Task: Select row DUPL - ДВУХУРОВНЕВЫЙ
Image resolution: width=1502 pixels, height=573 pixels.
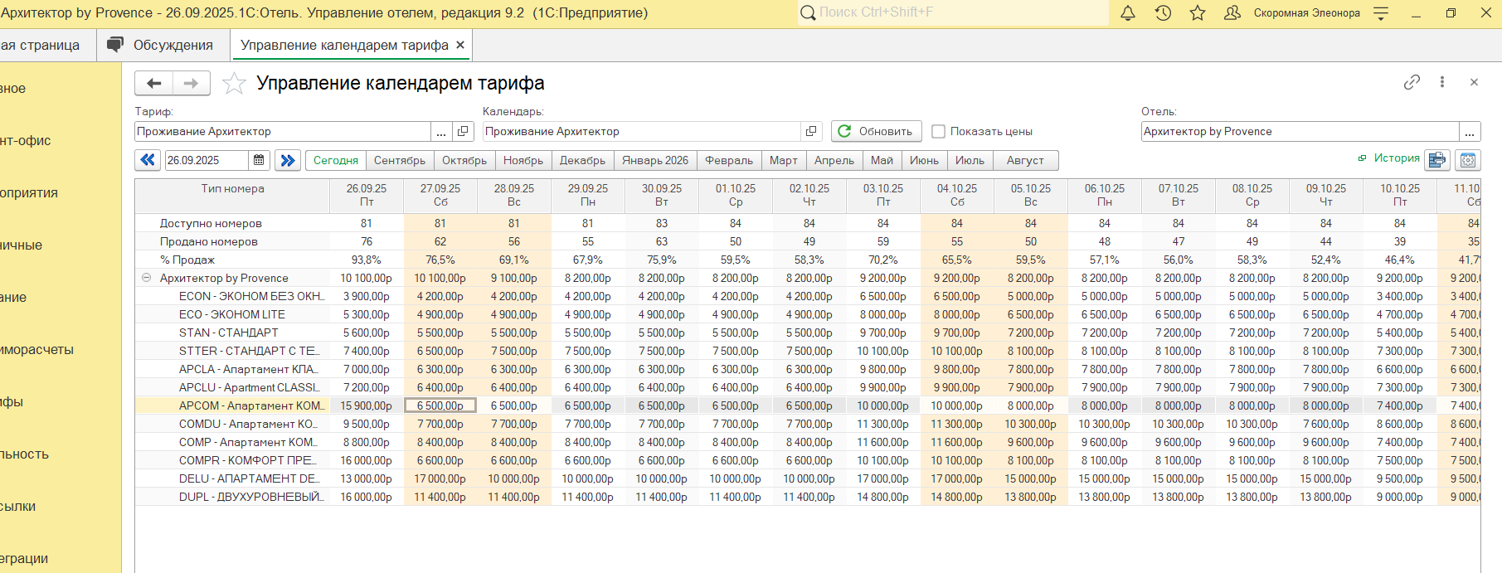Action: click(x=250, y=497)
